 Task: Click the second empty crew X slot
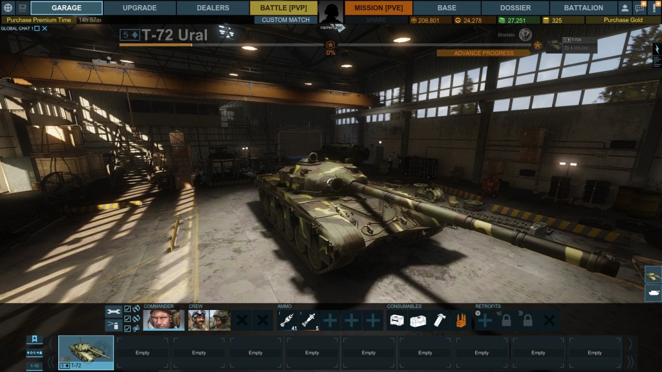click(x=262, y=320)
